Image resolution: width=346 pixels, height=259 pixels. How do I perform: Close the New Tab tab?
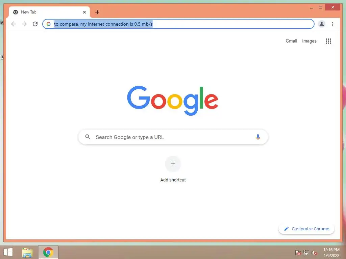point(84,12)
